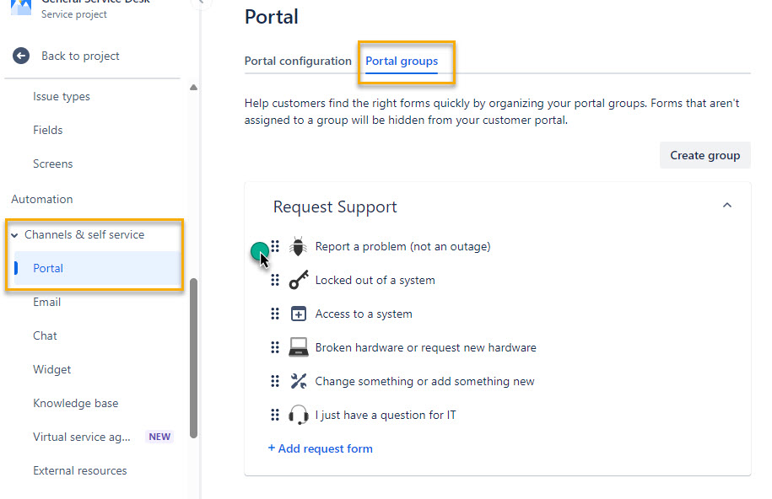Click the Add request form link

click(321, 448)
